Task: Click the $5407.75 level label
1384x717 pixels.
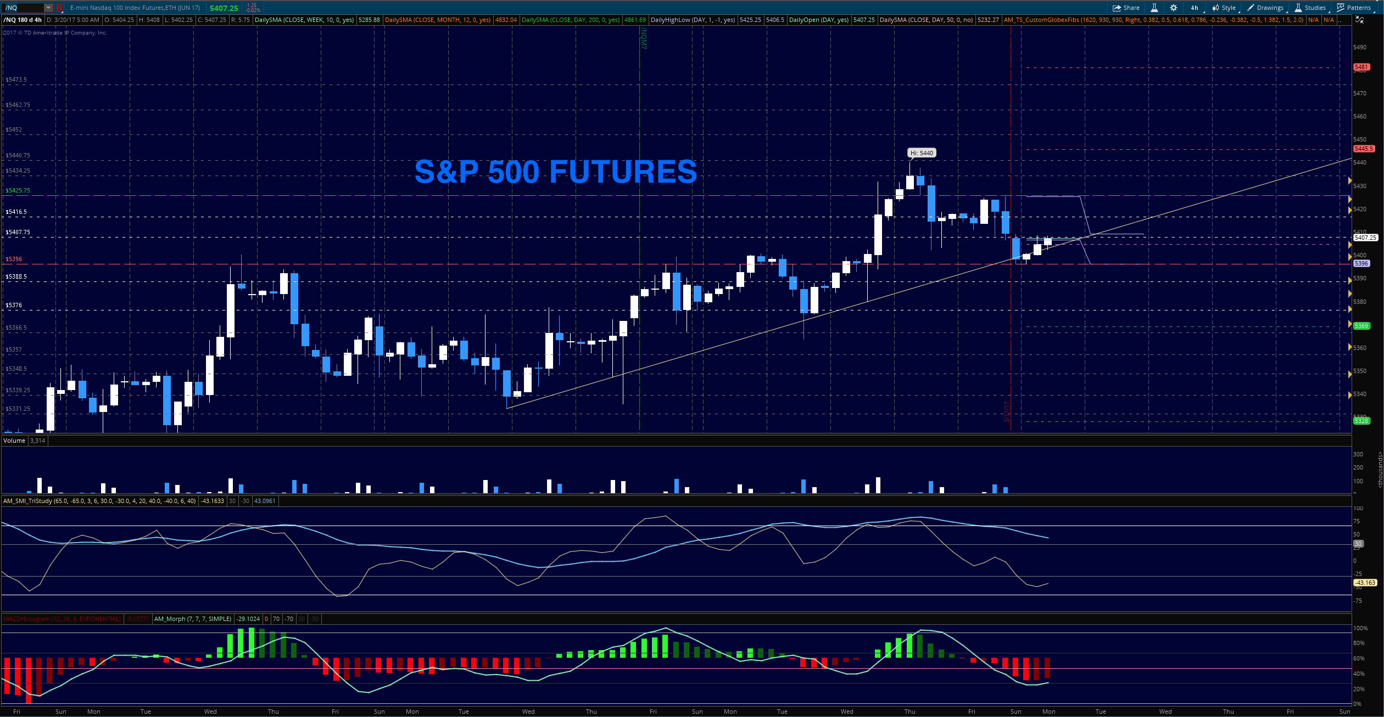Action: (18, 232)
